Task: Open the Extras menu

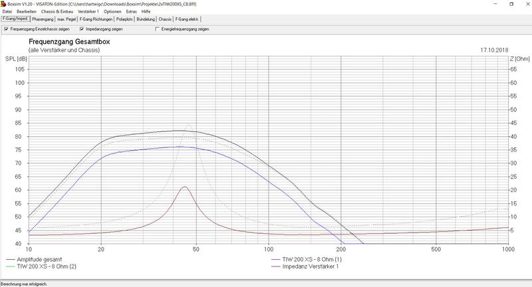Action: coord(131,11)
